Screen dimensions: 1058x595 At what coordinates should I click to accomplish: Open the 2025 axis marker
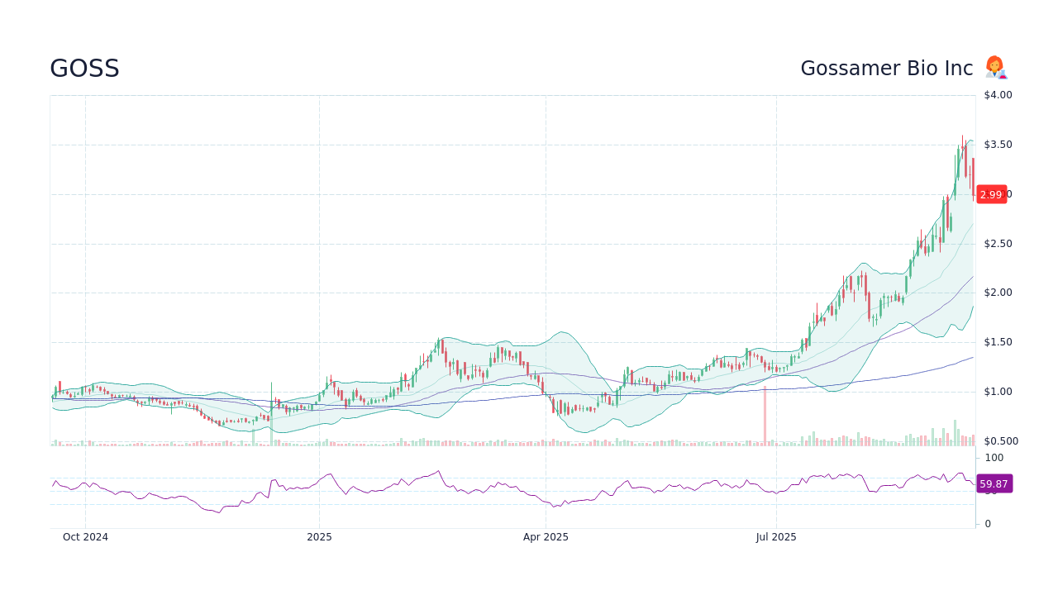(x=318, y=537)
